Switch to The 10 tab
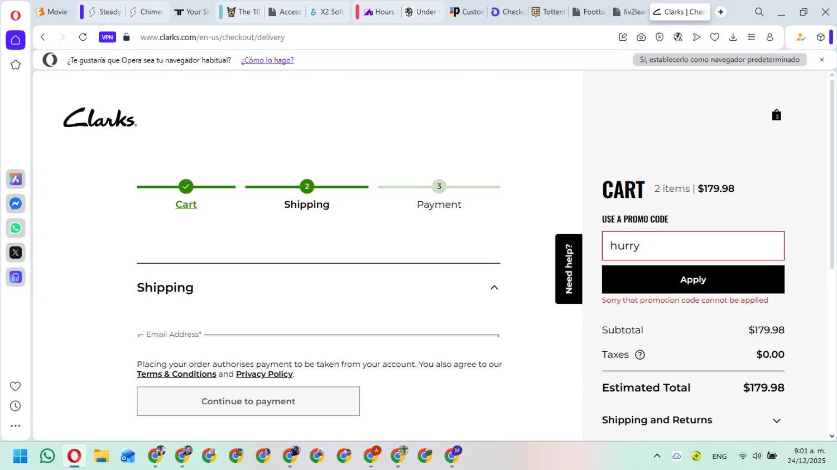 (243, 12)
